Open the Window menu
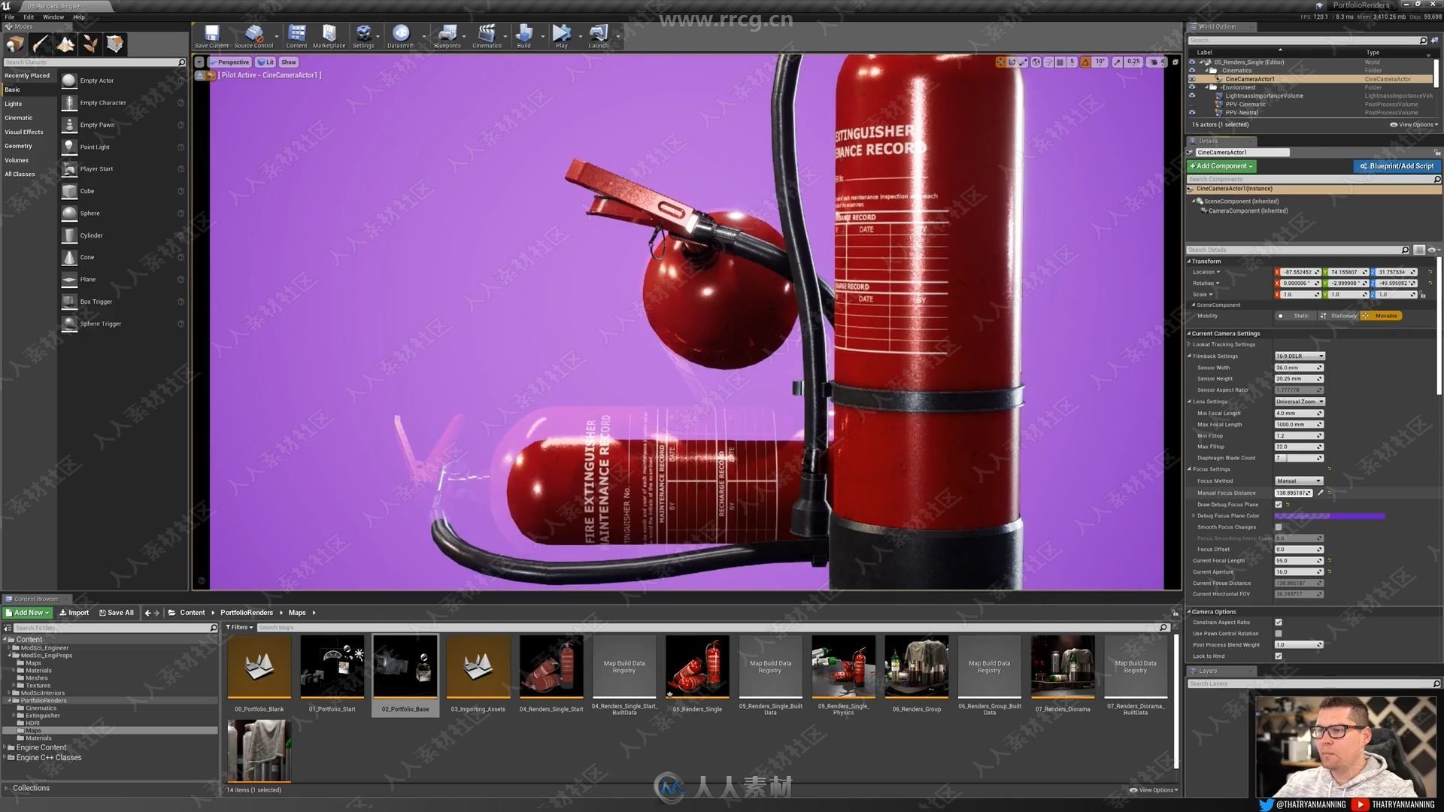The image size is (1444, 812). pyautogui.click(x=53, y=17)
